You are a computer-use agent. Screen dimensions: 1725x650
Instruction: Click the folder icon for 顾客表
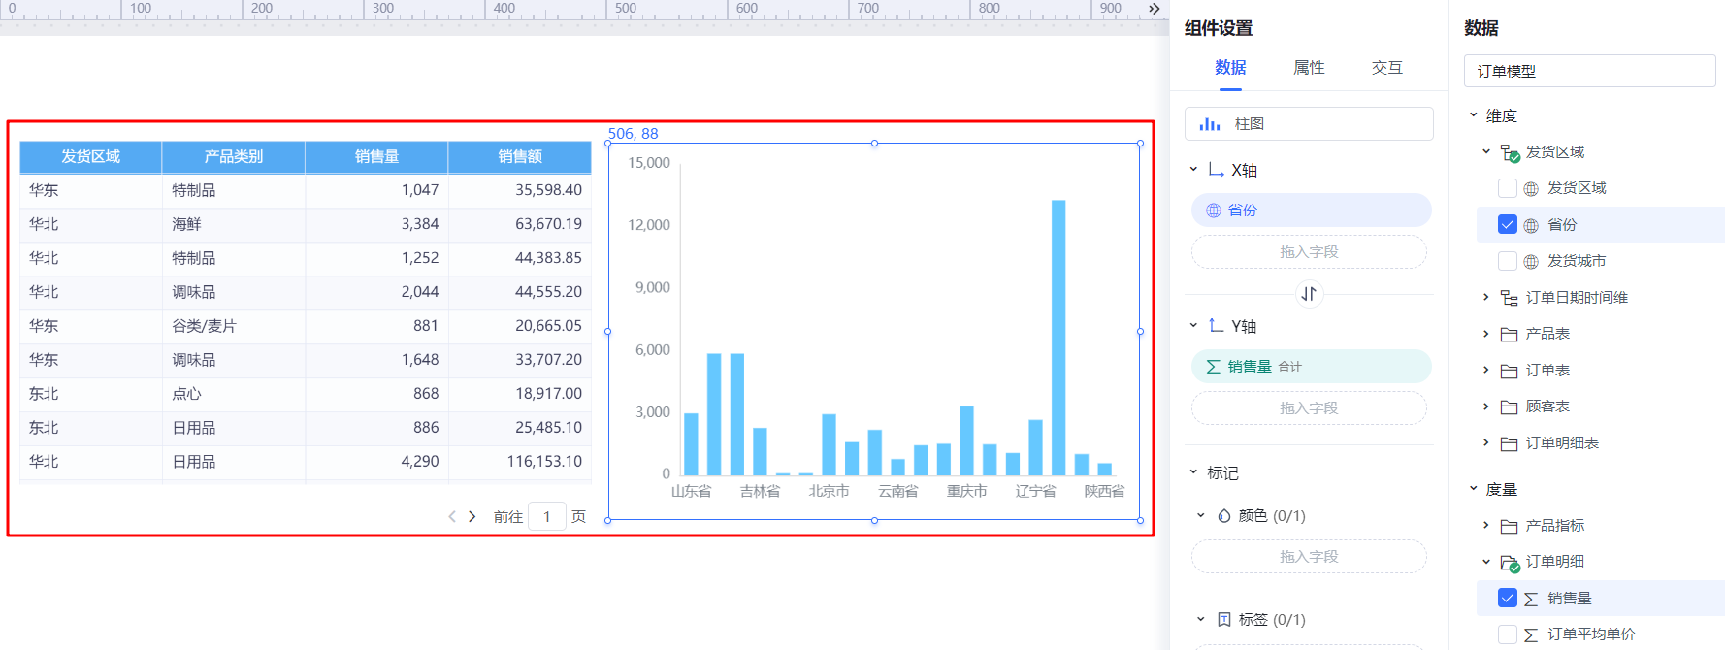[x=1510, y=407]
